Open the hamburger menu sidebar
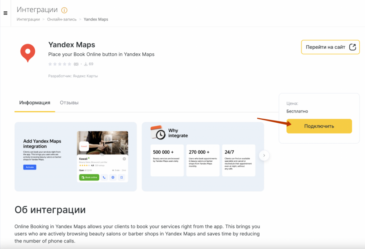 coord(5,13)
